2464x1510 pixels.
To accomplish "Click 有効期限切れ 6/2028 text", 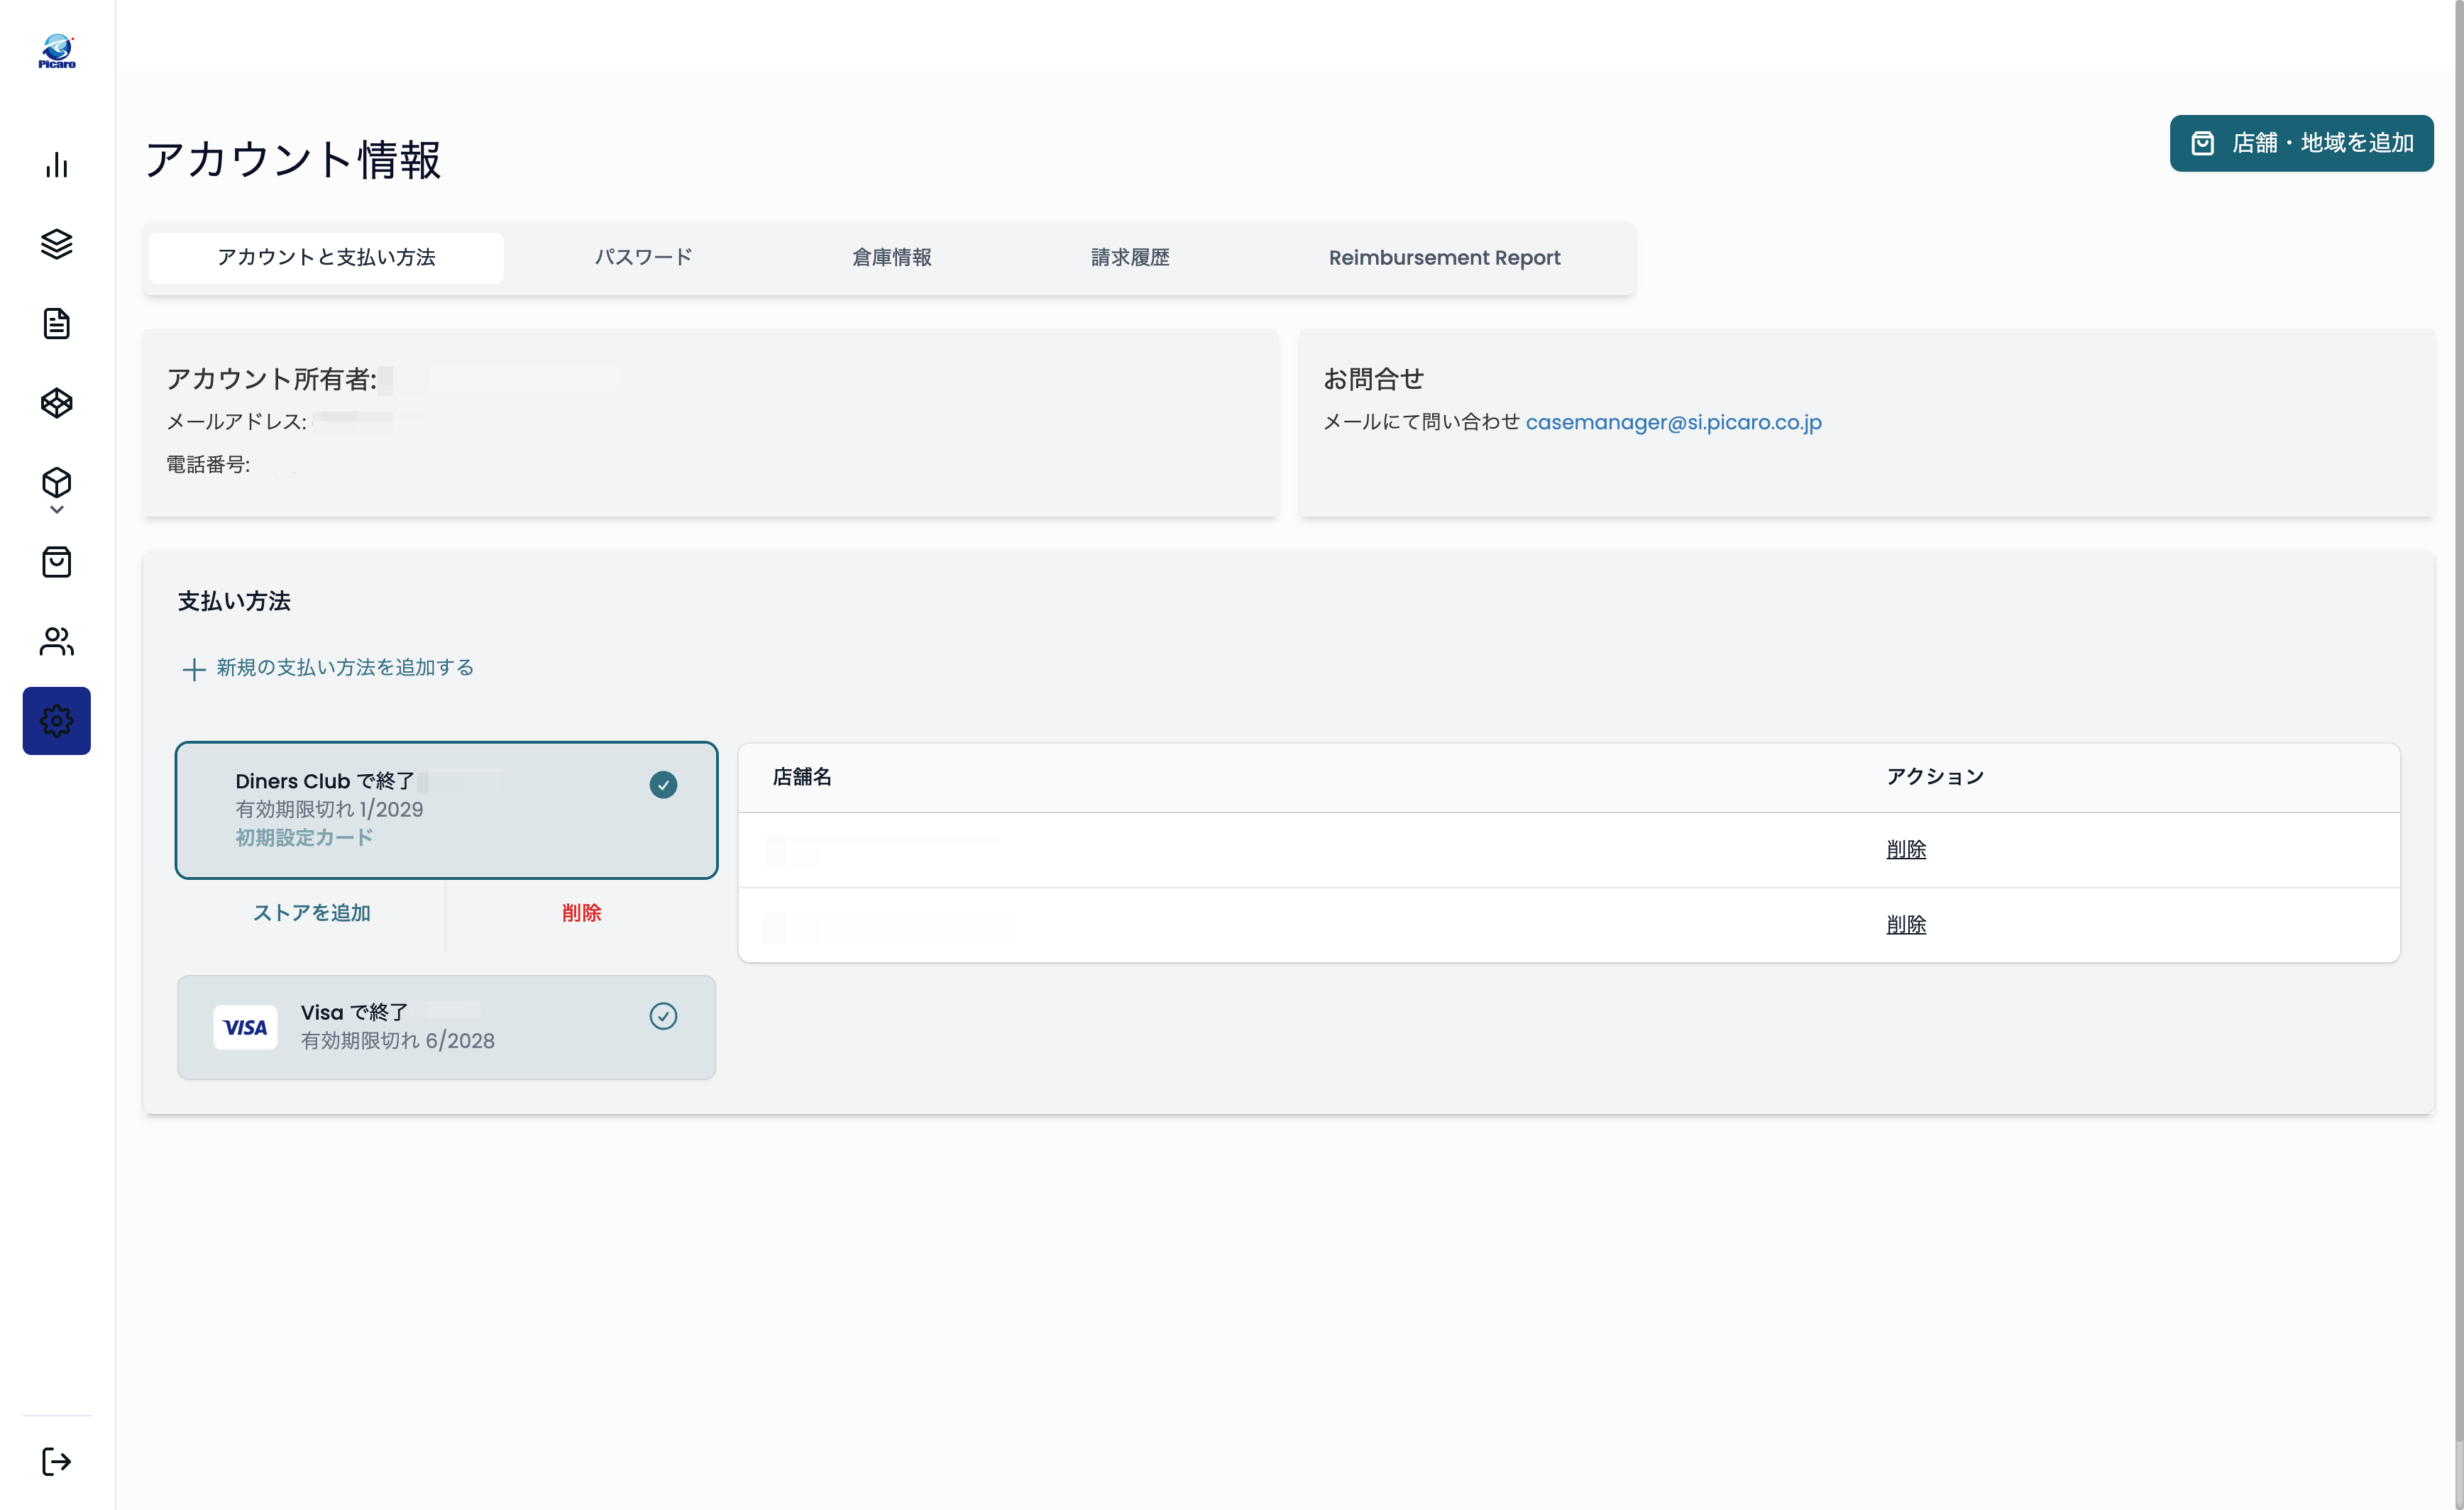I will [x=398, y=1041].
